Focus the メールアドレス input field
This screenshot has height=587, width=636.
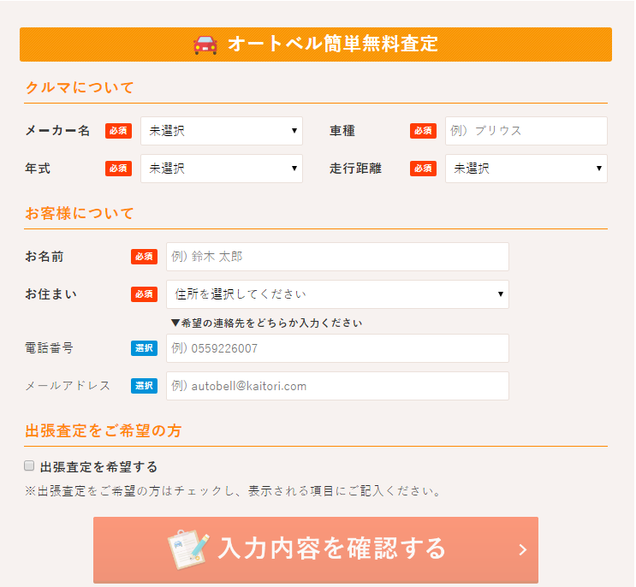tap(337, 386)
